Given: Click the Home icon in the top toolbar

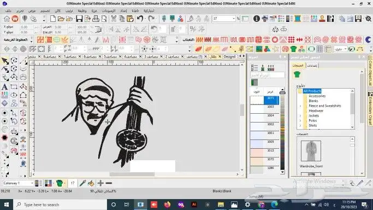Looking at the screenshot, I should pos(7,19).
